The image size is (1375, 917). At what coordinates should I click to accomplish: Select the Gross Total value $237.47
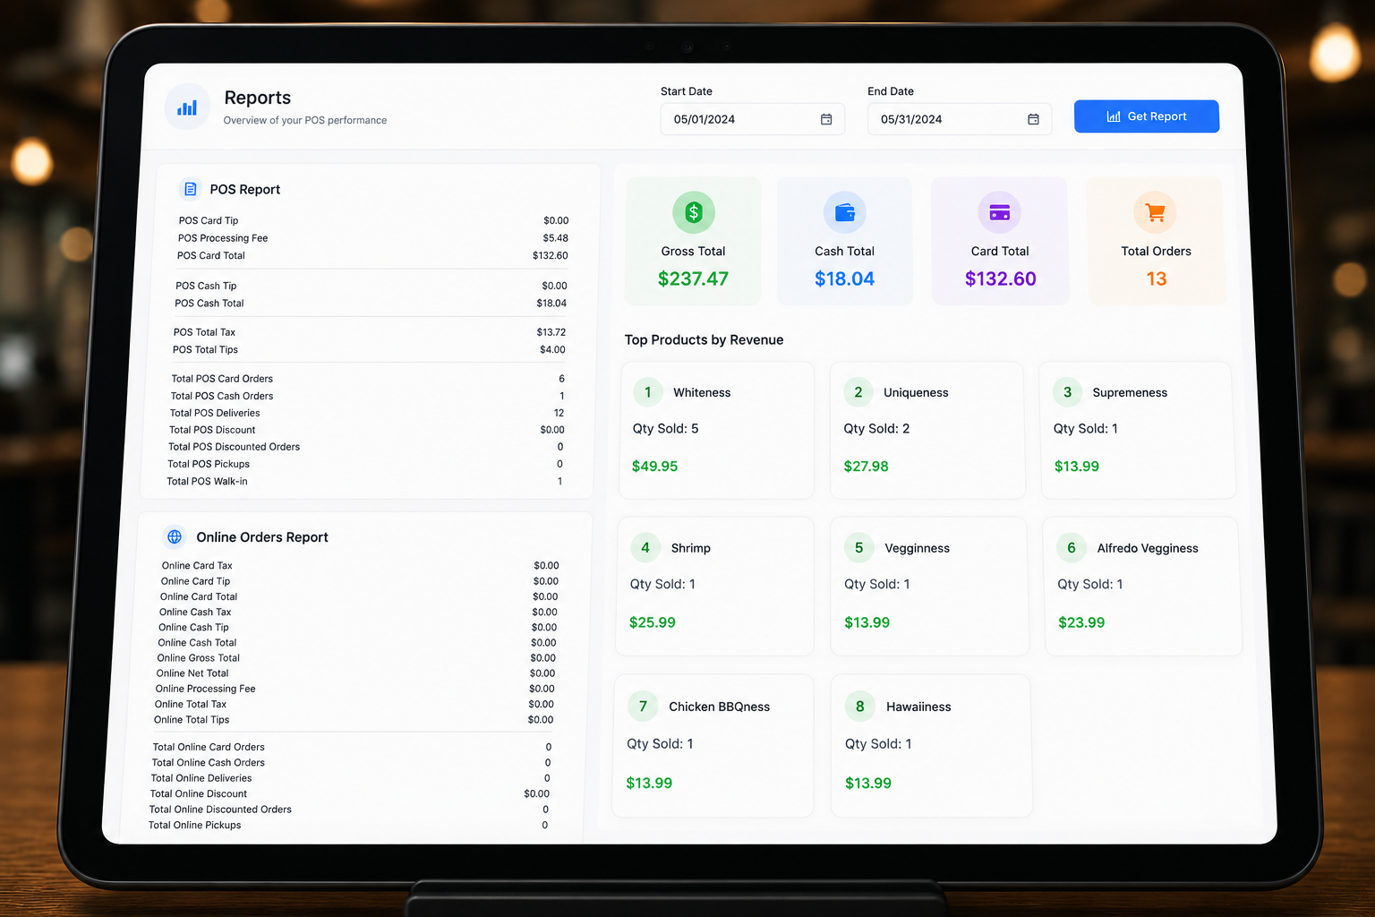[x=694, y=279]
